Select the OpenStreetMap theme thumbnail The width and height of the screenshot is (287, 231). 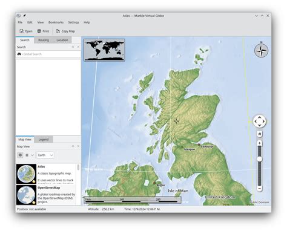point(26,195)
